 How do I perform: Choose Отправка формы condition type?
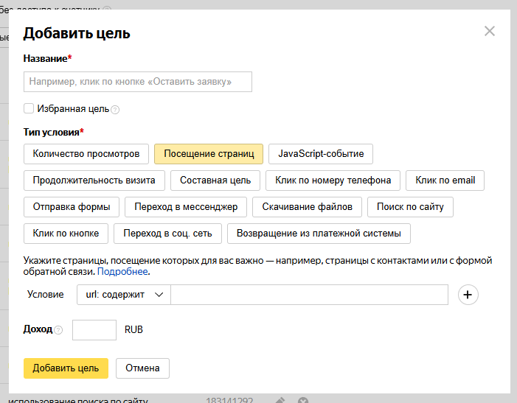pos(72,207)
